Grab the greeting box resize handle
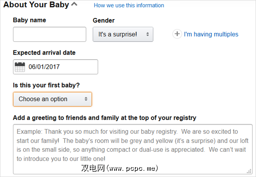Viewport: 256px width, 177px height. click(250, 171)
